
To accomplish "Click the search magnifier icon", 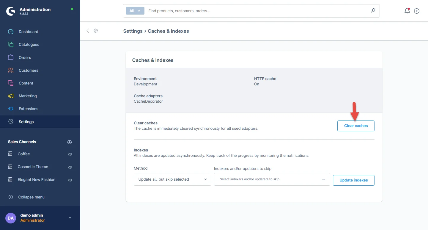I will pyautogui.click(x=373, y=11).
